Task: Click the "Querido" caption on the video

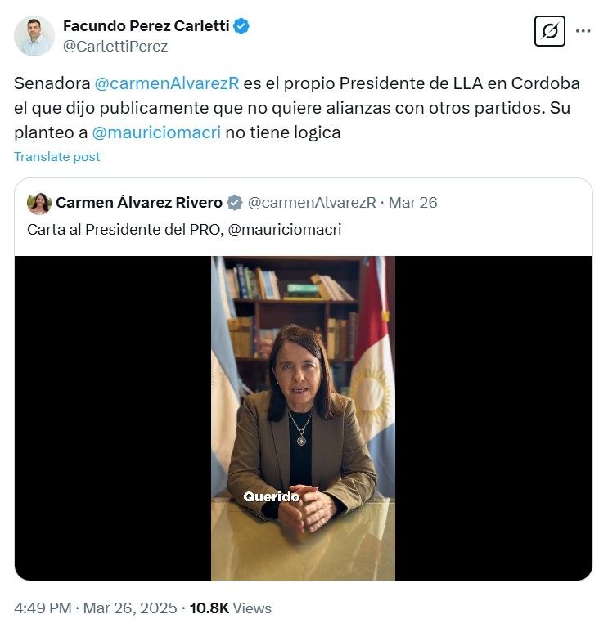Action: pyautogui.click(x=272, y=496)
